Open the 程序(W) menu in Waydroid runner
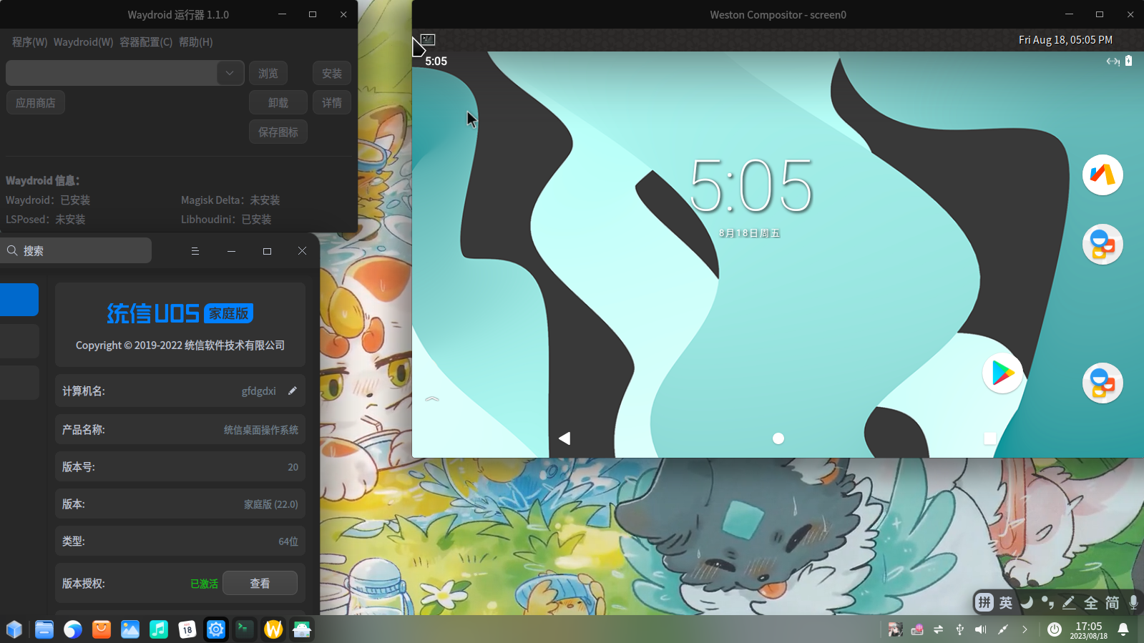 (x=29, y=42)
